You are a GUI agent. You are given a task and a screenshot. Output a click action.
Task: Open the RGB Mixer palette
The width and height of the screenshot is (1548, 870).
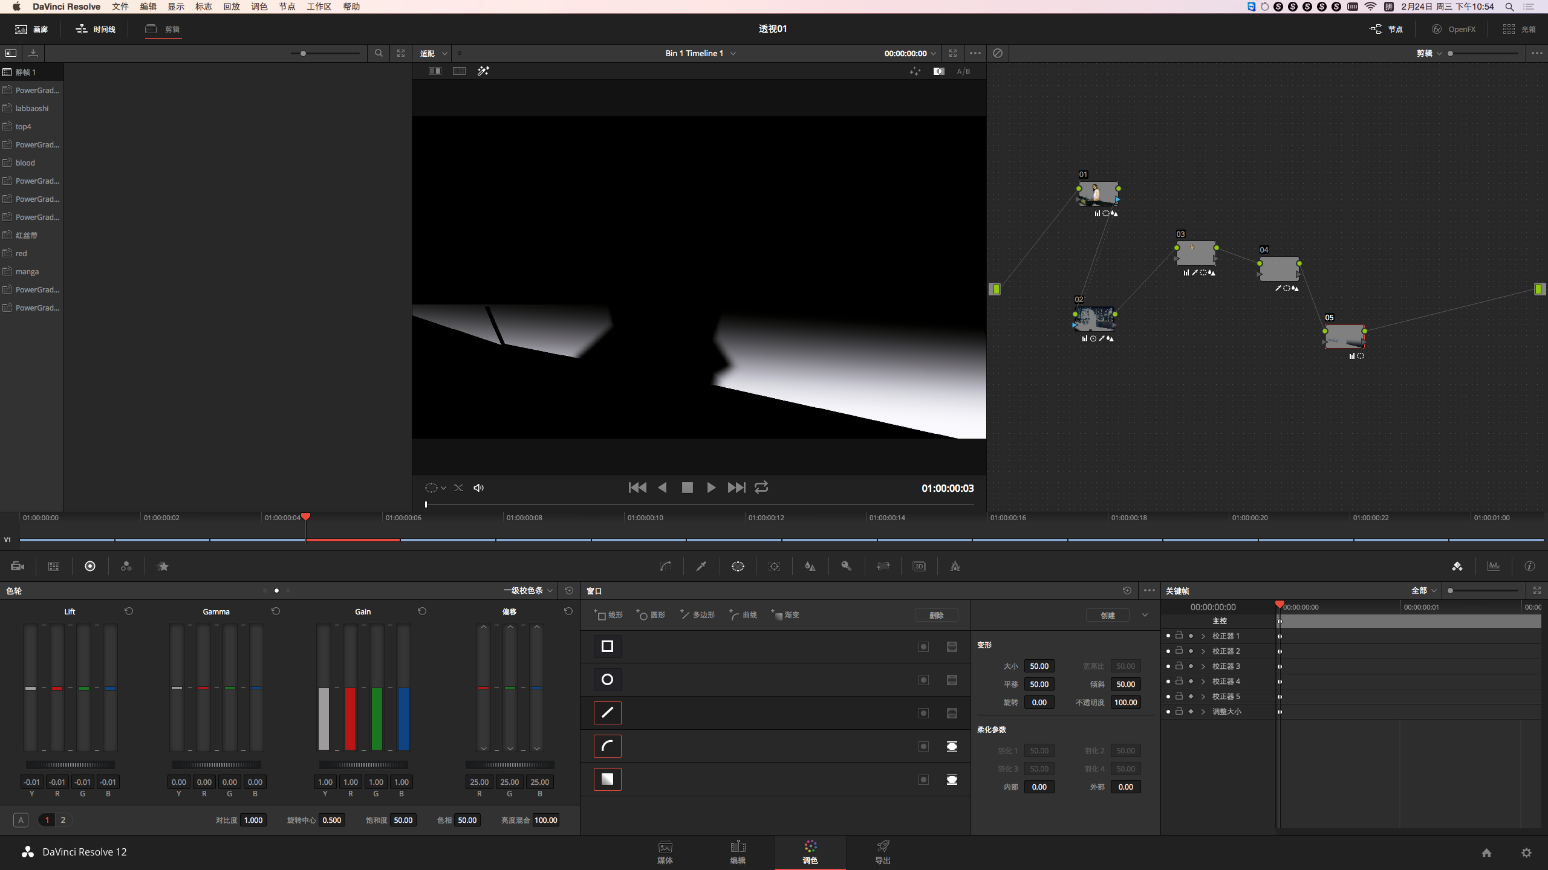tap(126, 566)
